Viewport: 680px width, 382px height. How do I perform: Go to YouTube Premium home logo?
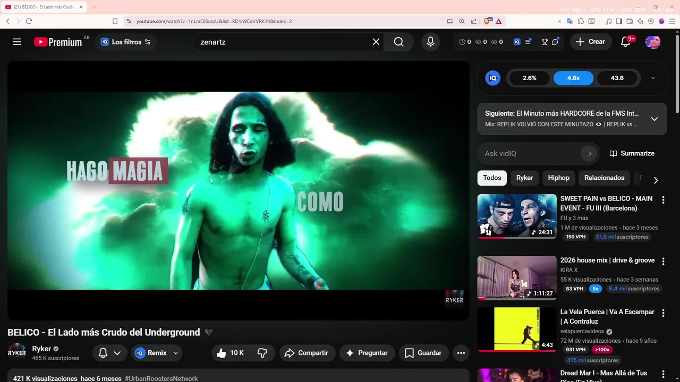58,42
